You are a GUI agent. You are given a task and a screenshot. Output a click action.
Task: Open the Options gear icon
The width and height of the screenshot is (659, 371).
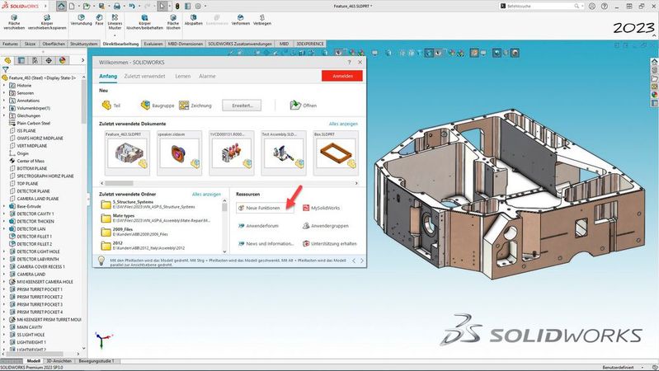(x=198, y=7)
